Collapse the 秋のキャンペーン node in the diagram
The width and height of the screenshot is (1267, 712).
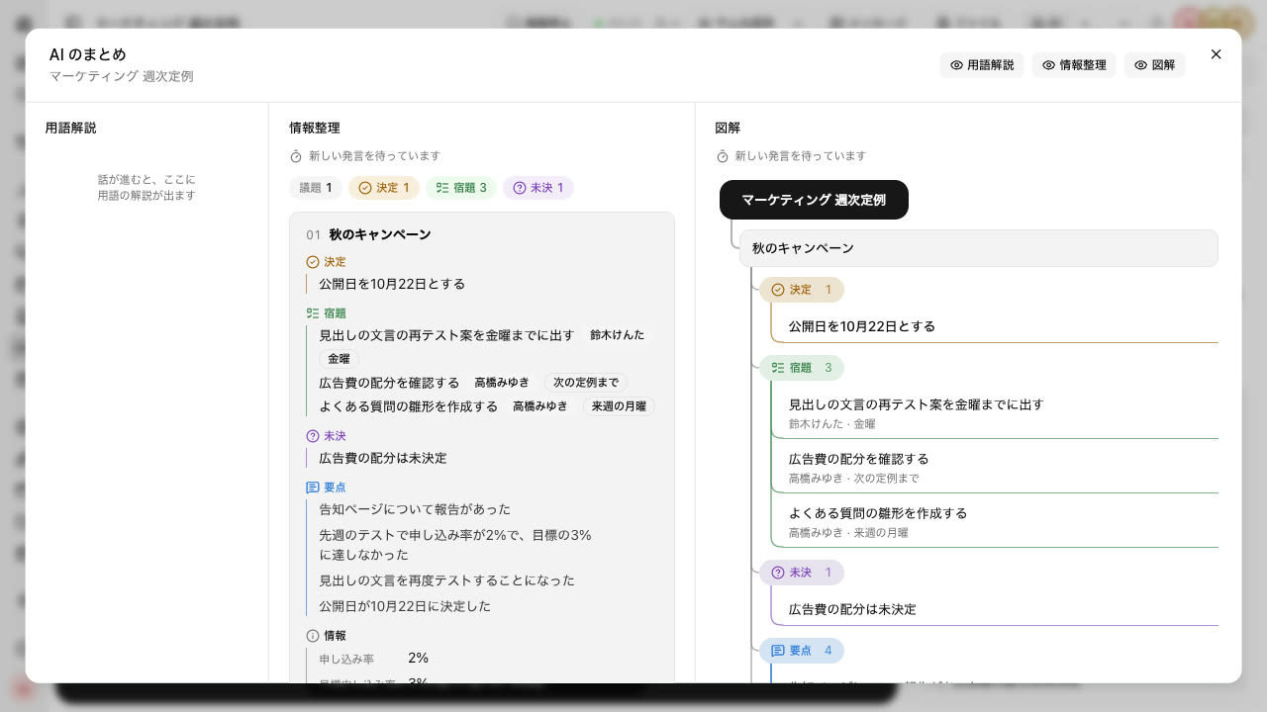point(978,248)
